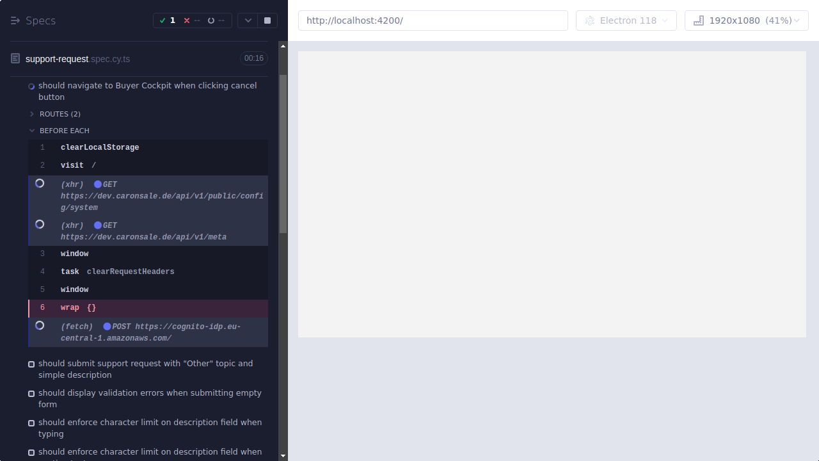
Task: Click the Electron browser atom icon
Action: coord(589,20)
